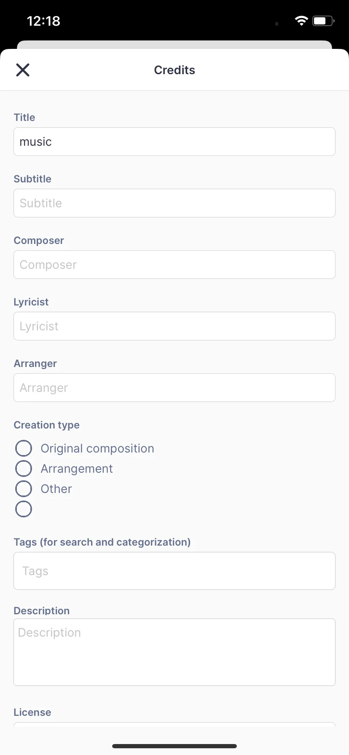Screen dimensions: 349x755
Task: Focus the Lyricist input box
Action: (174, 326)
